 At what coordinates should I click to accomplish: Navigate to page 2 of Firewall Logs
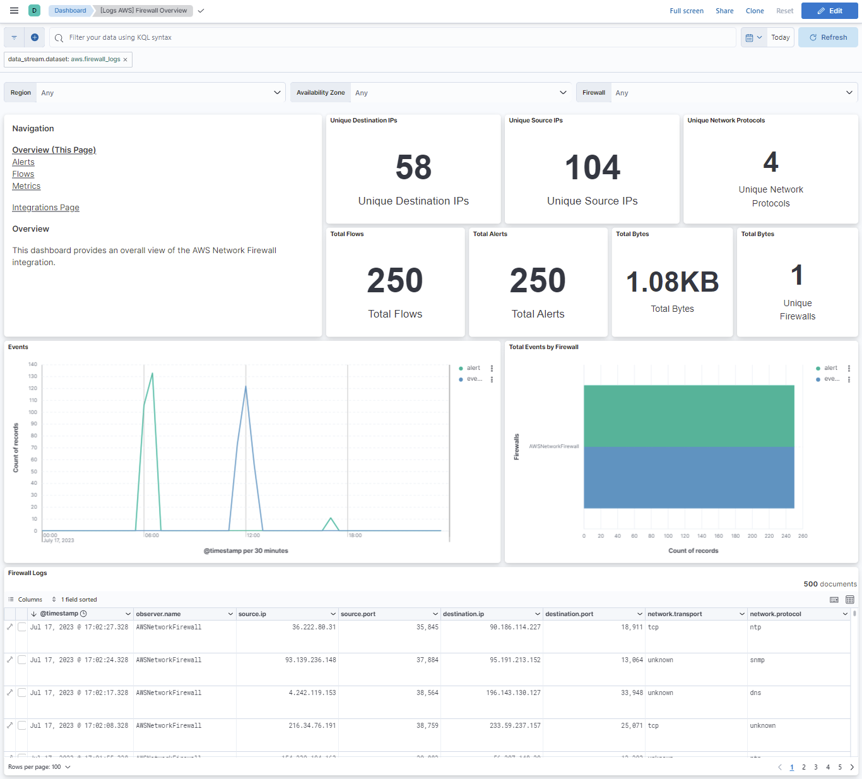point(804,767)
